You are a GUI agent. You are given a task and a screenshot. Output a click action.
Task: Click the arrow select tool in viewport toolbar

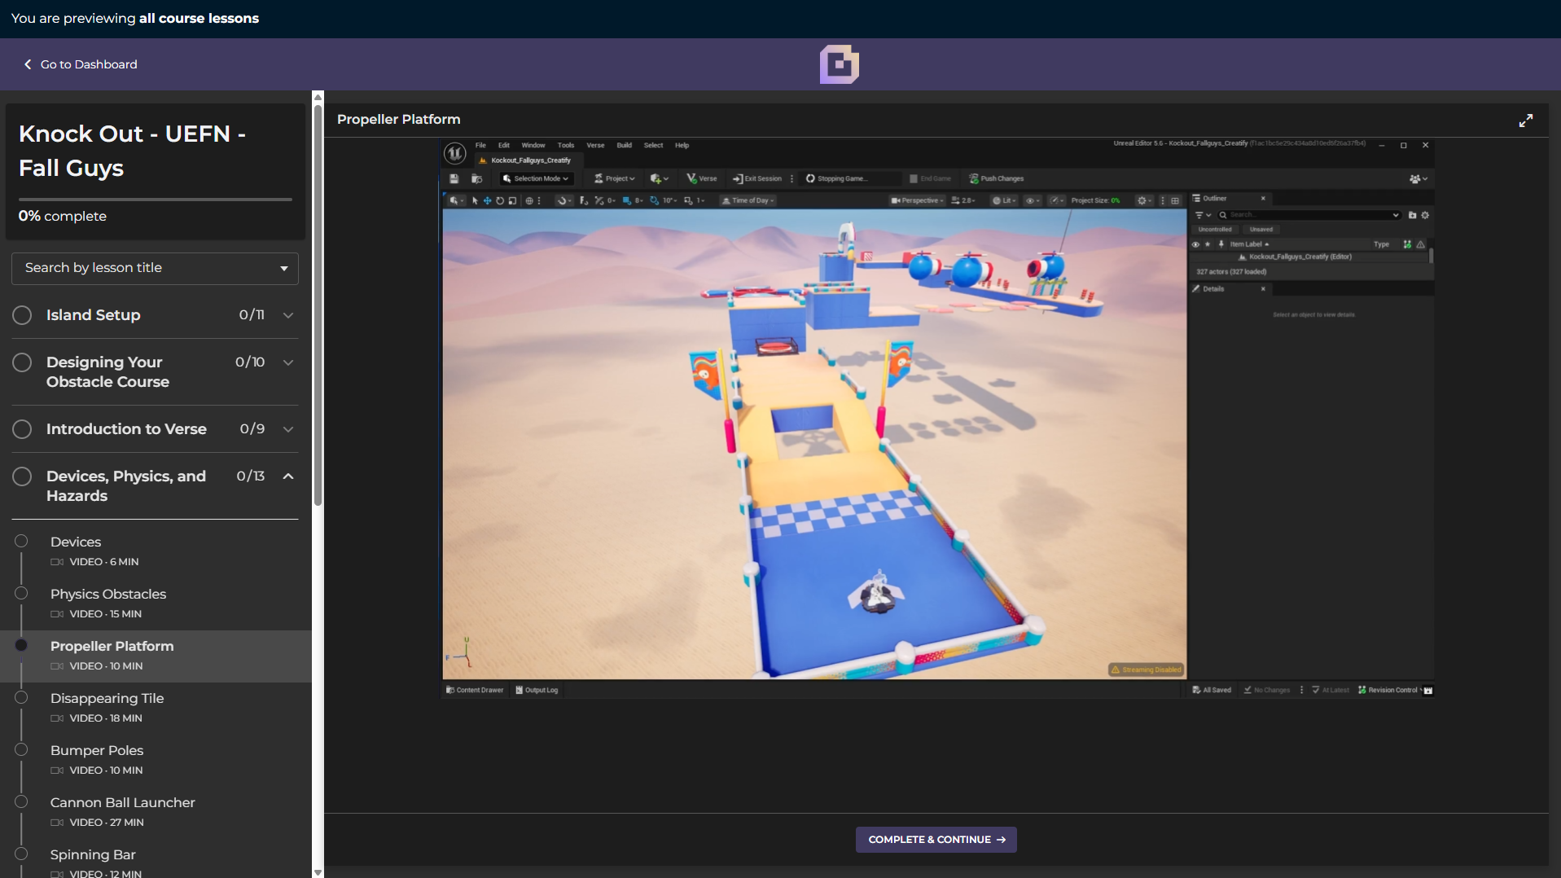475,200
